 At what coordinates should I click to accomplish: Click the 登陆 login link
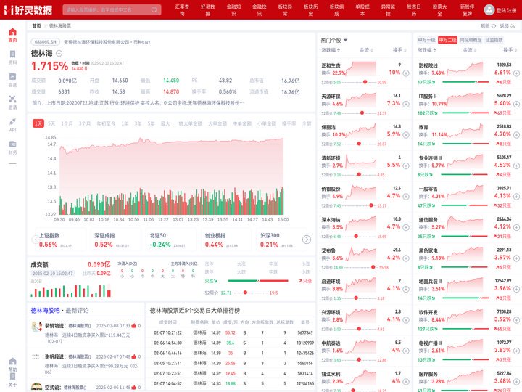[x=502, y=10]
